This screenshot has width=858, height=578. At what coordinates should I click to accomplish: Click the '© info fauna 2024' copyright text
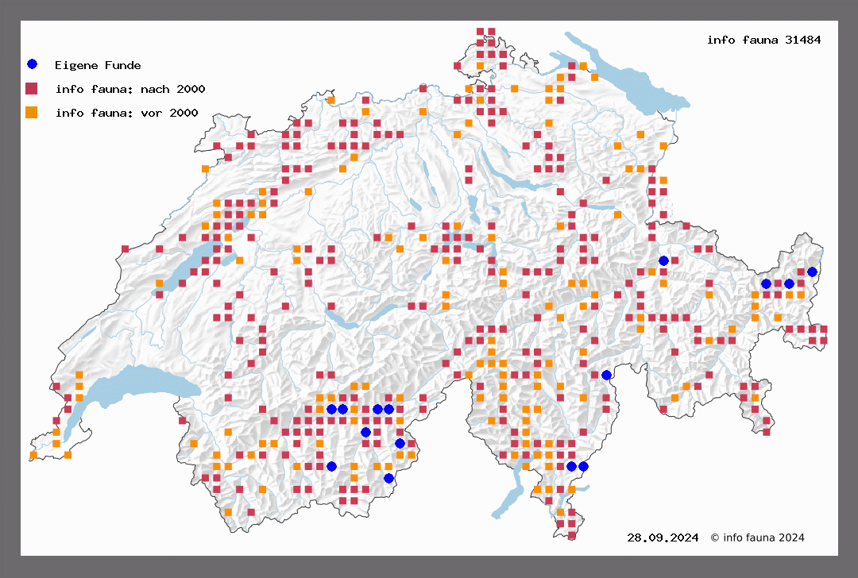[757, 538]
